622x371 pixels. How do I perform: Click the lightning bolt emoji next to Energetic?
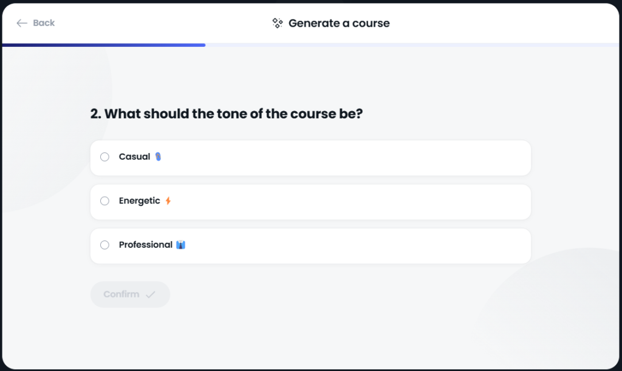tap(168, 200)
